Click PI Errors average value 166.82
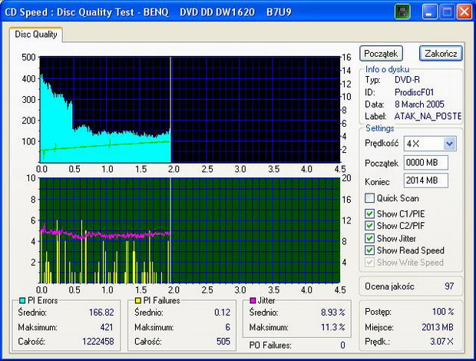Screen dimensions: 476x361 coord(101,313)
